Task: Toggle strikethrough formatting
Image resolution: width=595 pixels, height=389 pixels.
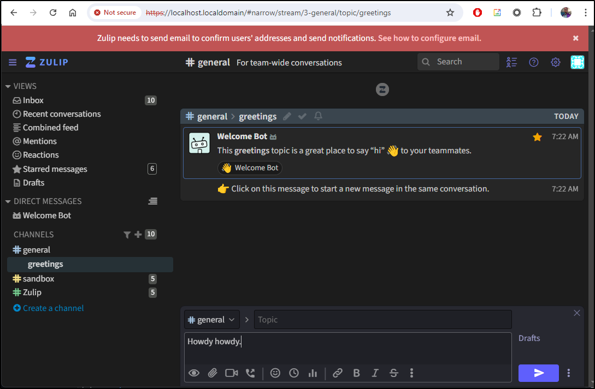Action: (394, 373)
